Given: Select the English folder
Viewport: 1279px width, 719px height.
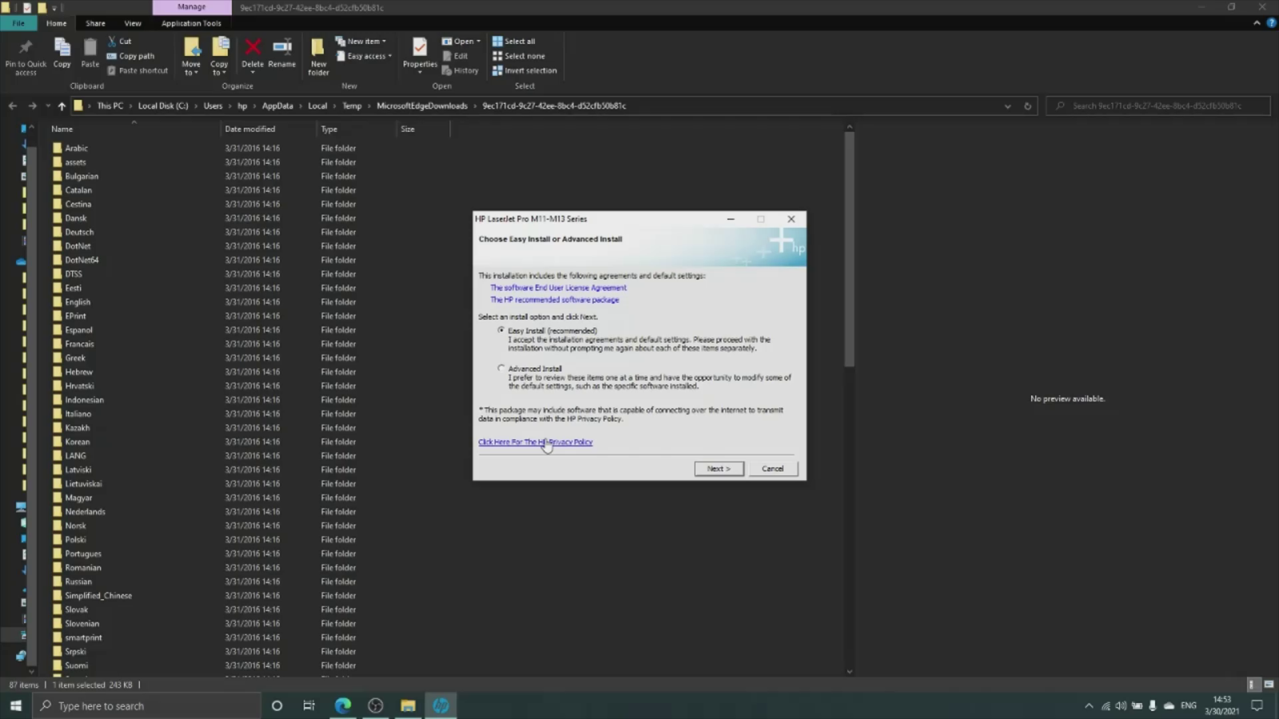Looking at the screenshot, I should 78,302.
